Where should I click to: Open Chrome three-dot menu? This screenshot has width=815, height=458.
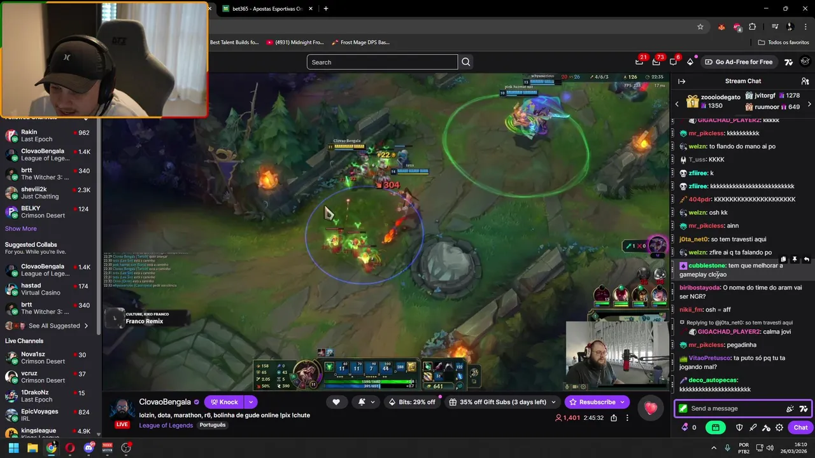pyautogui.click(x=805, y=27)
